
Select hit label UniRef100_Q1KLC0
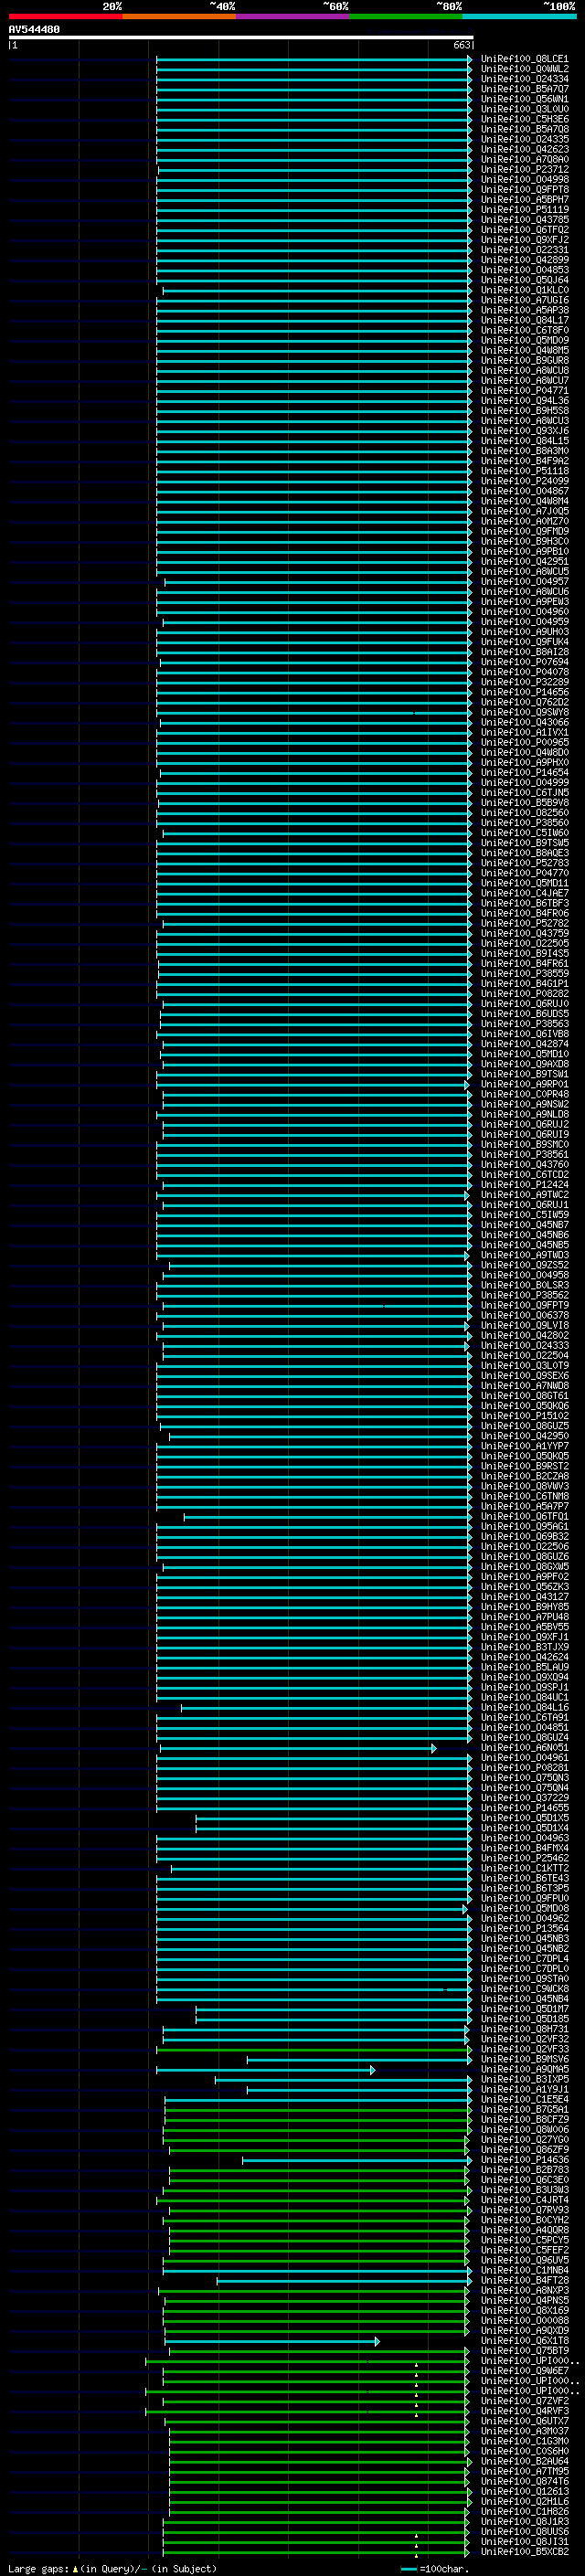(x=524, y=290)
